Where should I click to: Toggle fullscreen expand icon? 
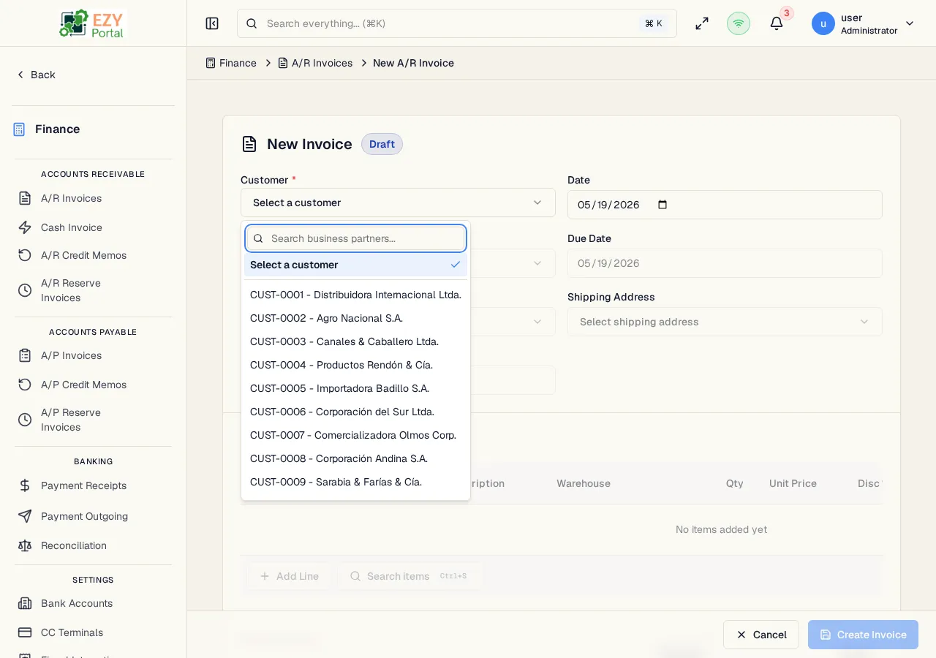click(702, 23)
